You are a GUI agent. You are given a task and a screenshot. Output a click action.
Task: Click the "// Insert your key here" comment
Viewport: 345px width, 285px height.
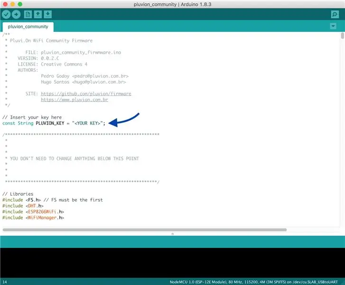(x=32, y=117)
